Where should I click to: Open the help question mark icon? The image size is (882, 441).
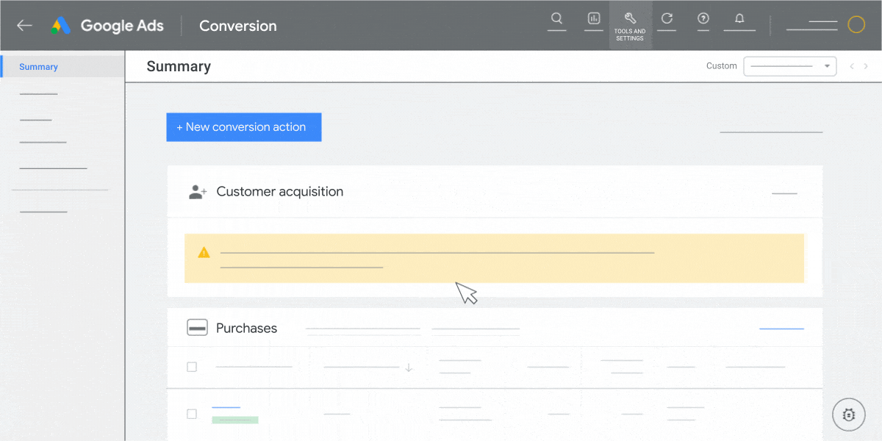click(x=703, y=19)
